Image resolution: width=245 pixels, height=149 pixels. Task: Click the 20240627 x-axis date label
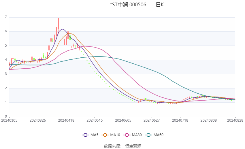click(152, 120)
